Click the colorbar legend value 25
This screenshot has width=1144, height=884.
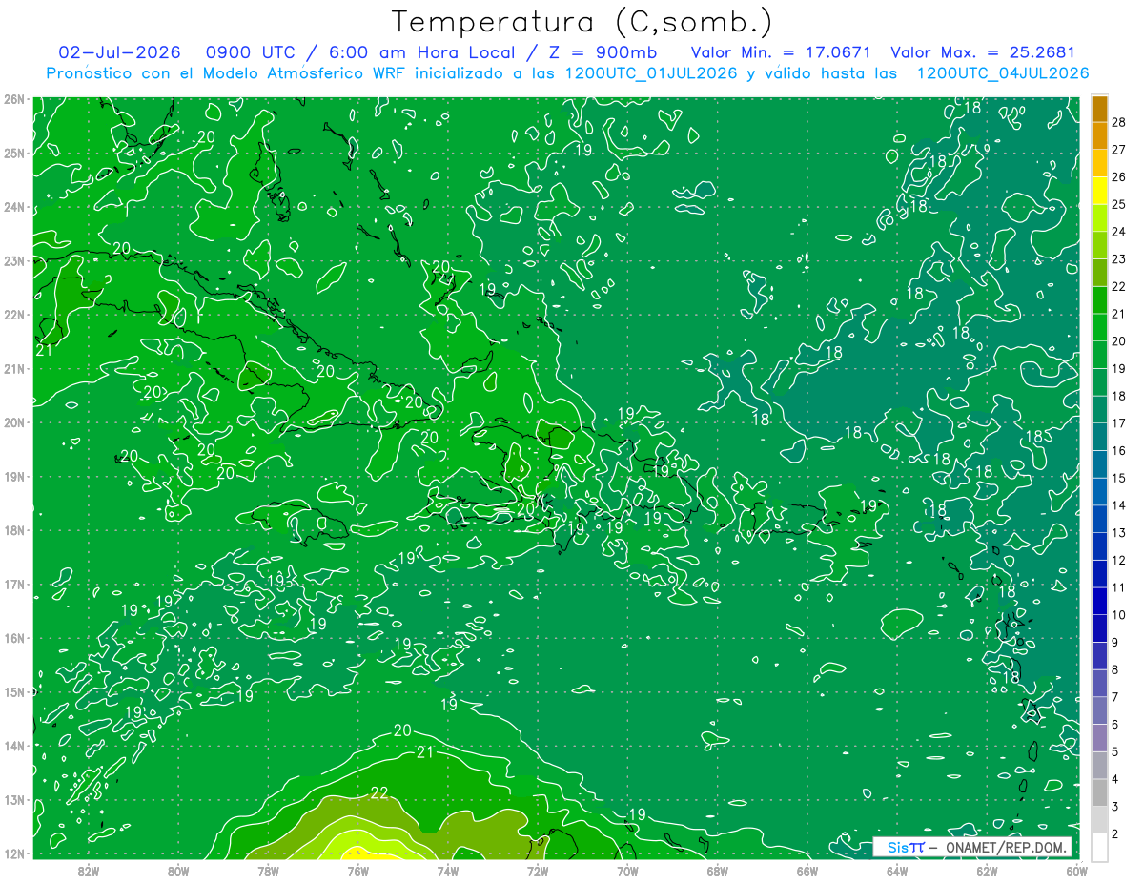pos(1119,204)
